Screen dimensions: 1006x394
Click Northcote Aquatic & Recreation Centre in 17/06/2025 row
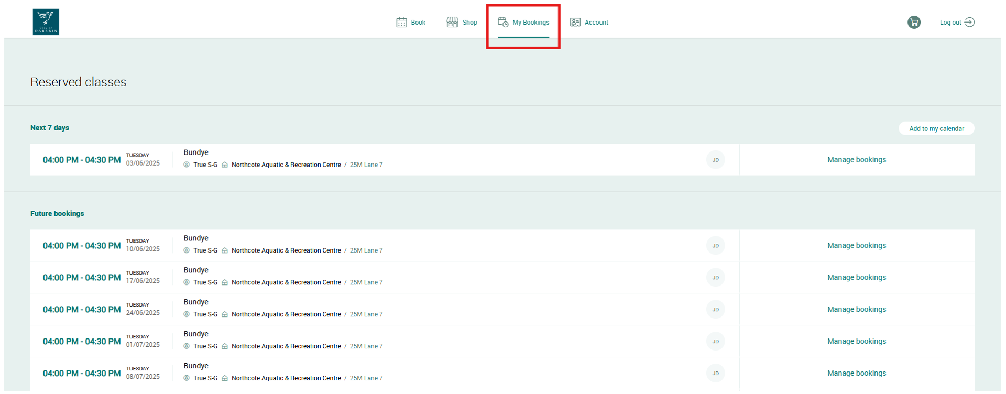pos(286,282)
